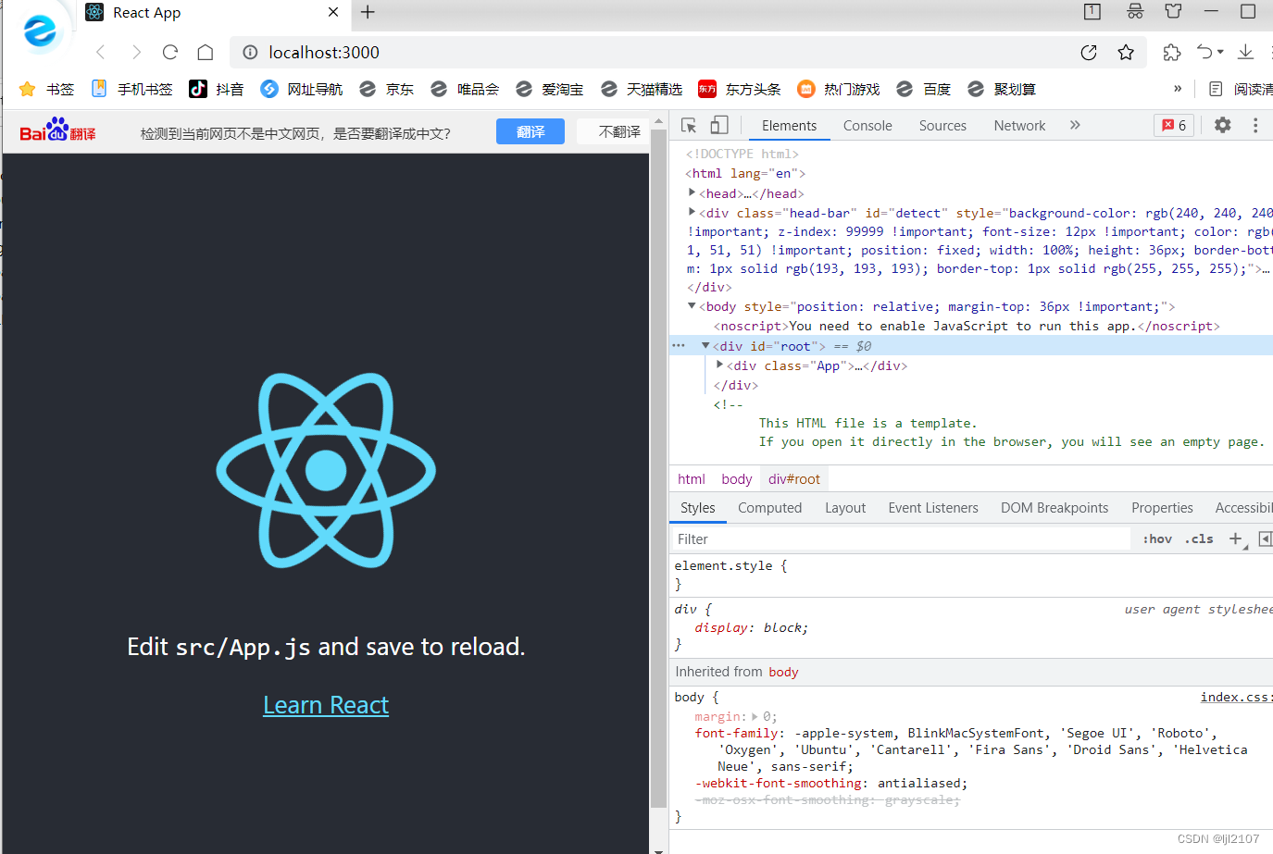Open the 东方头条 bookmark

point(740,89)
